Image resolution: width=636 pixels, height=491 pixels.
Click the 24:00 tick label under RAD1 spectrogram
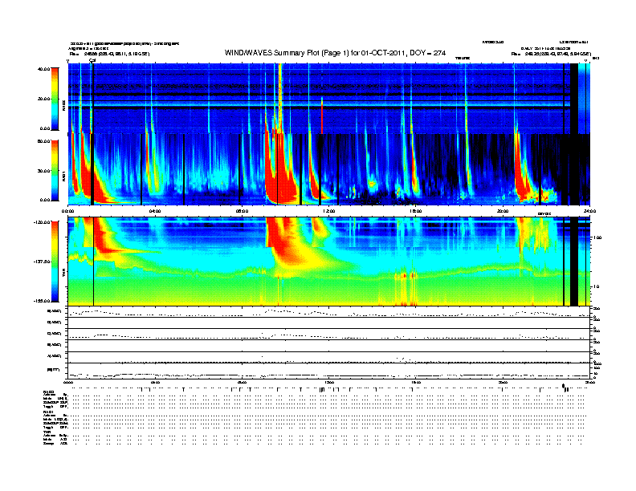[x=589, y=211]
